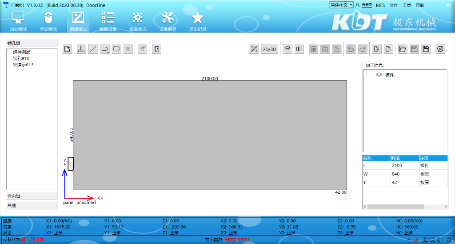Open the 自动模式 mode button
Image resolution: width=455 pixels, height=244 pixels.
click(x=19, y=21)
